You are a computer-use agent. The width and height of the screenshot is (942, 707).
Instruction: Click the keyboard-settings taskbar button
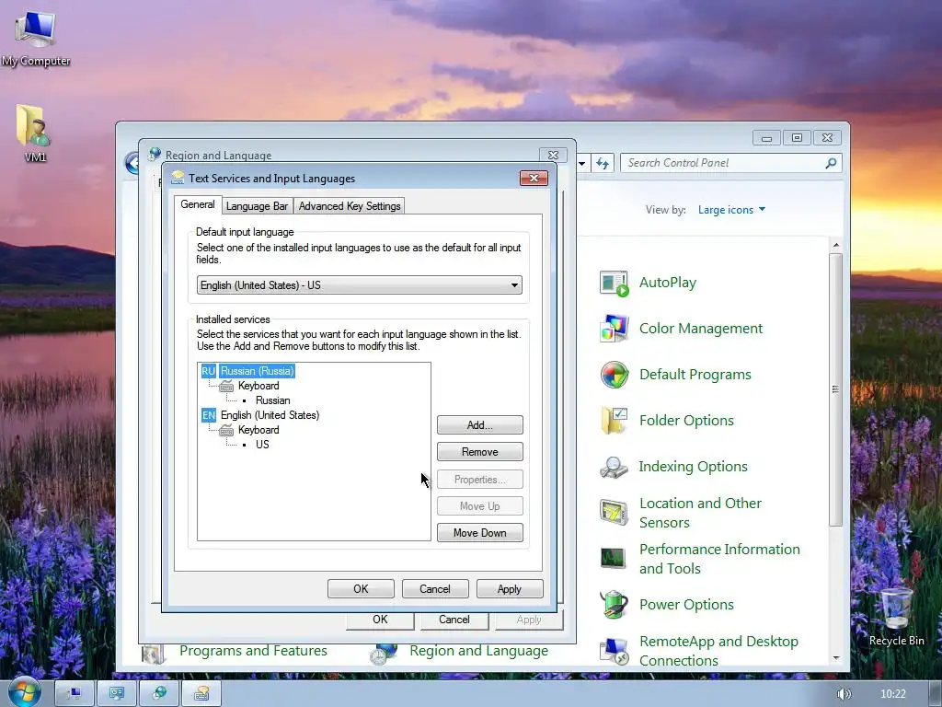tap(201, 693)
